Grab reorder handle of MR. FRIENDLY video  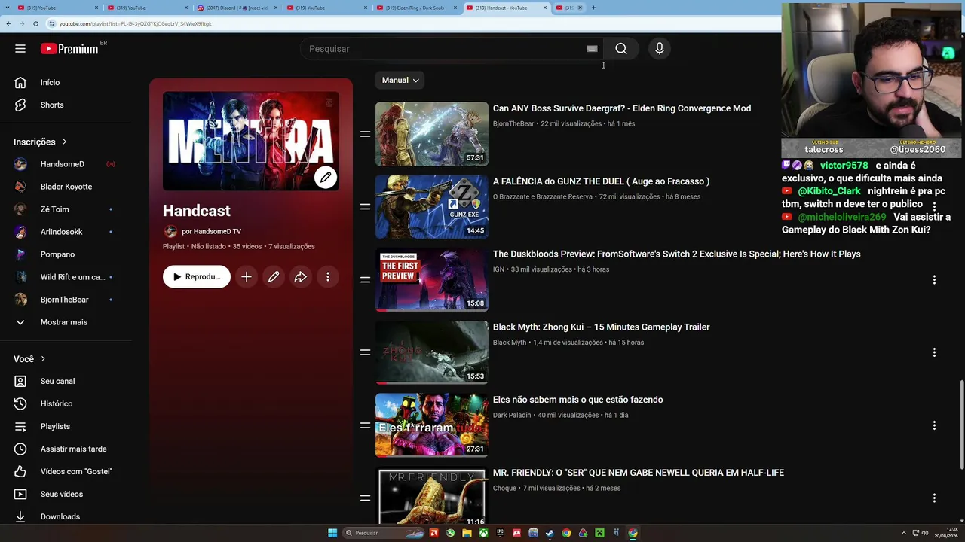[x=365, y=498]
